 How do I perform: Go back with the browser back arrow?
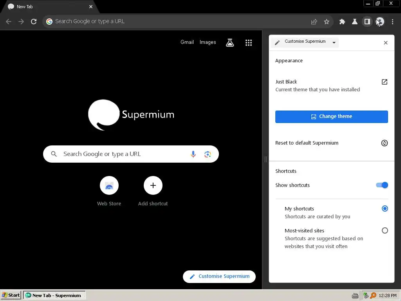coord(9,22)
